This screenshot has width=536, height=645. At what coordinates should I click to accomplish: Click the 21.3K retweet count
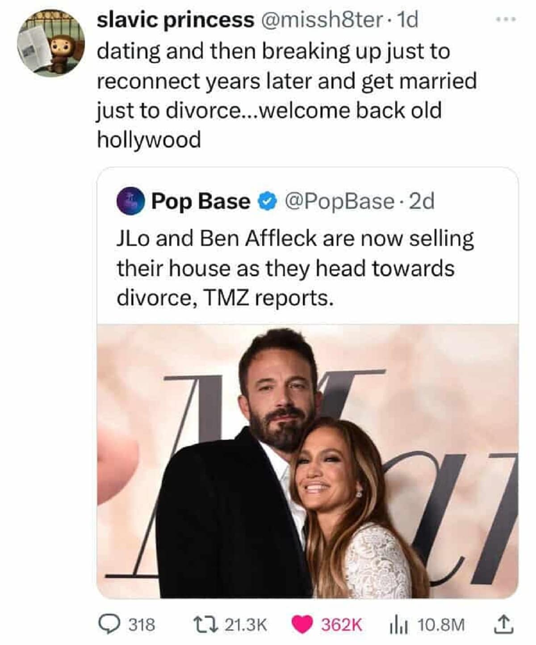245,624
